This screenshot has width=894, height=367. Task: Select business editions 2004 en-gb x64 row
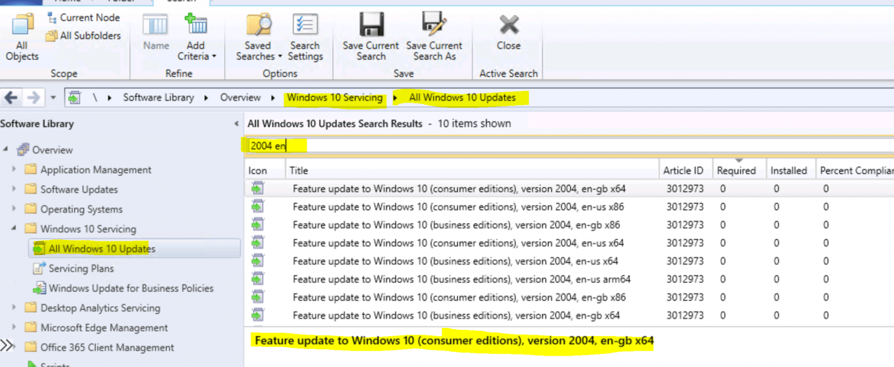tap(569, 315)
